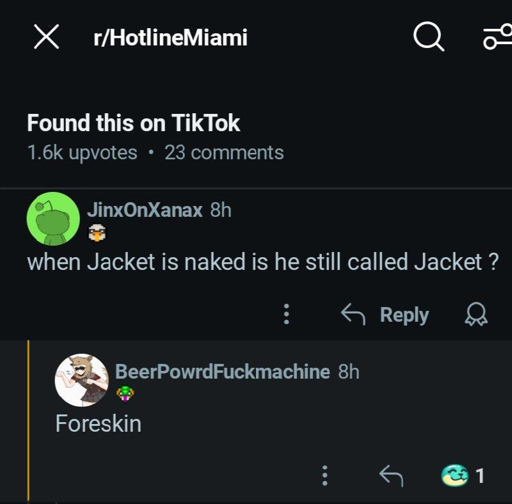
Task: Open three-dot menu on JinxOnXanax comment
Action: point(286,314)
